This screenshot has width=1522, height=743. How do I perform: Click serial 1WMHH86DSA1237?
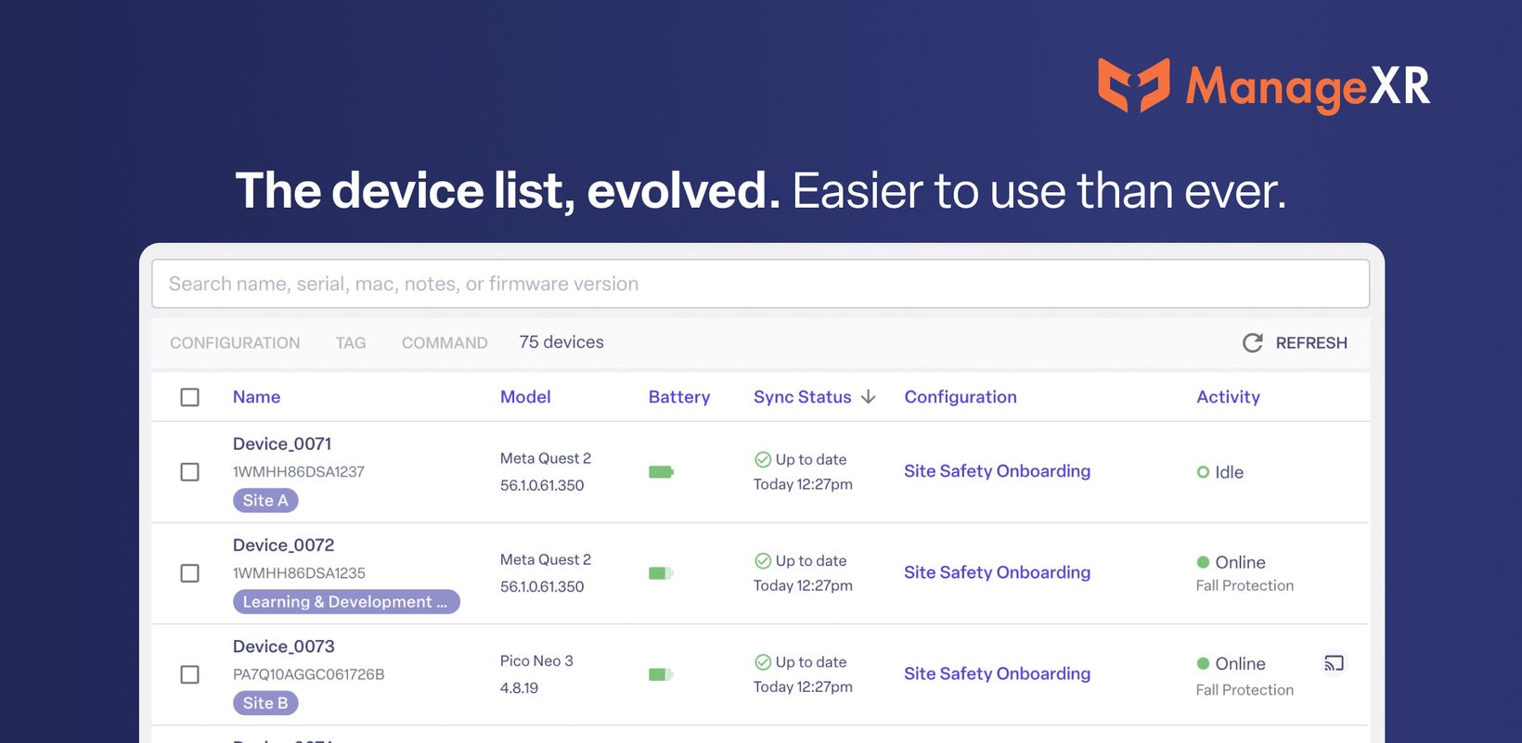pyautogui.click(x=298, y=472)
